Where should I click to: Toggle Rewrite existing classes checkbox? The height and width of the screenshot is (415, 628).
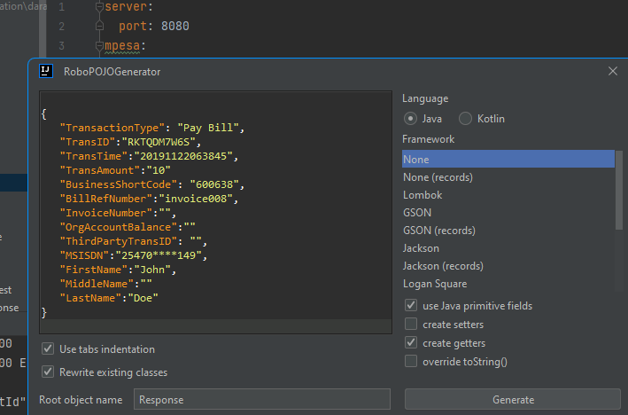pyautogui.click(x=48, y=372)
